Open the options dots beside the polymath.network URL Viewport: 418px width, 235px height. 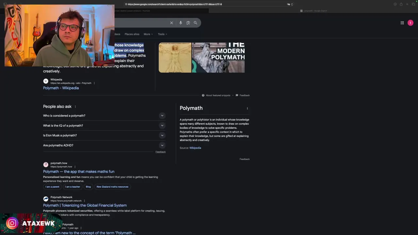[x=84, y=201]
